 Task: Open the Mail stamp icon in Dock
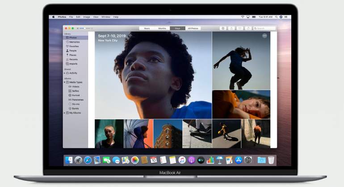tap(97, 160)
